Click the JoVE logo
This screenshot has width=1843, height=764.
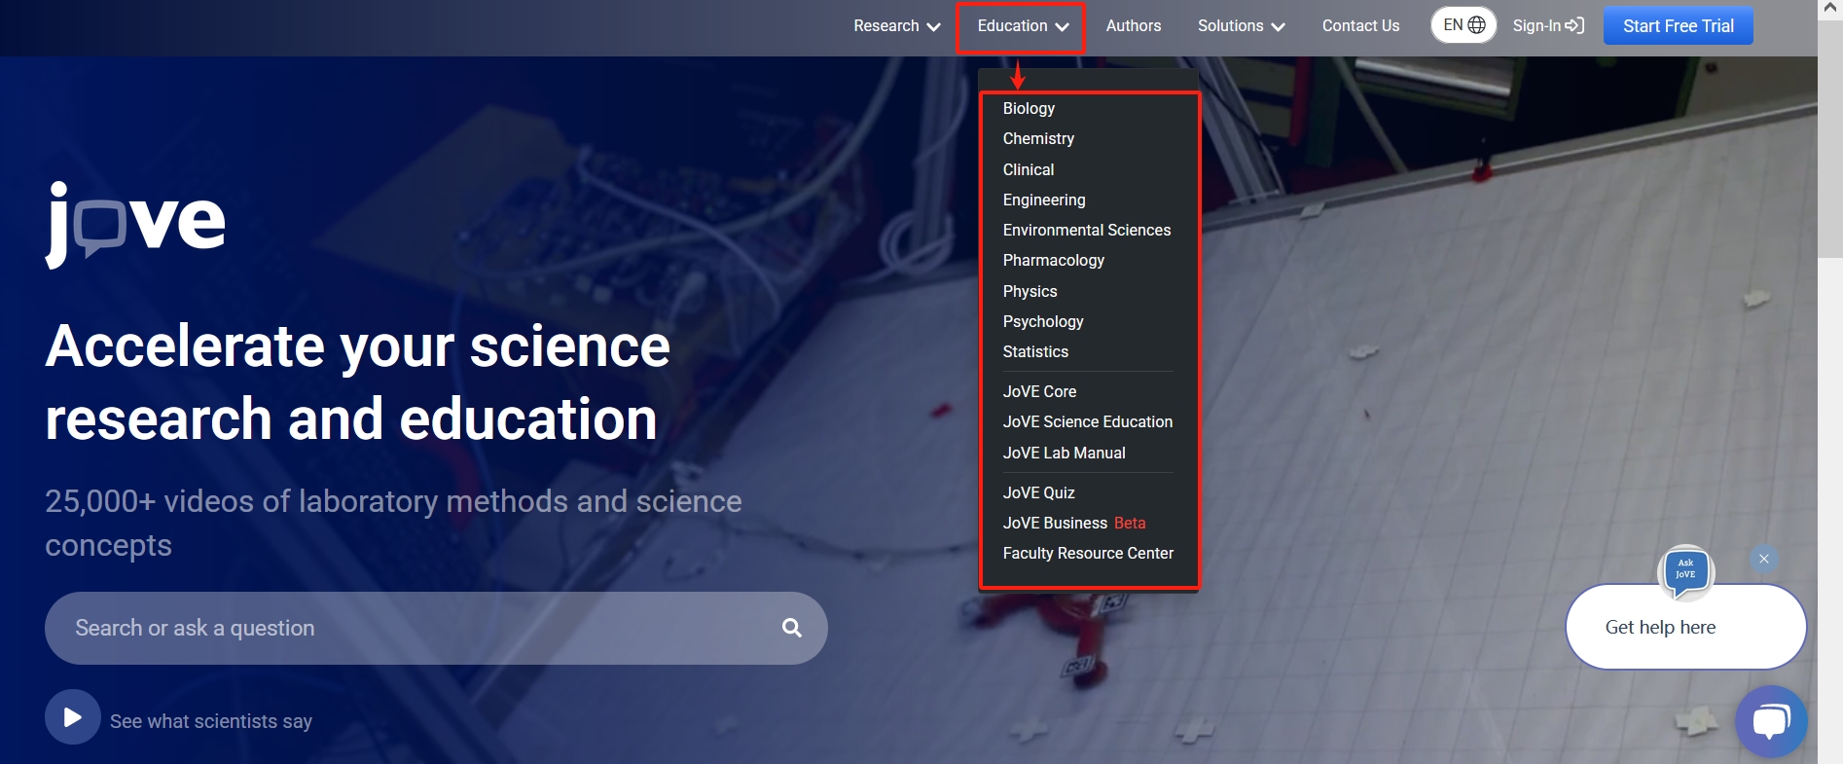pos(135,224)
